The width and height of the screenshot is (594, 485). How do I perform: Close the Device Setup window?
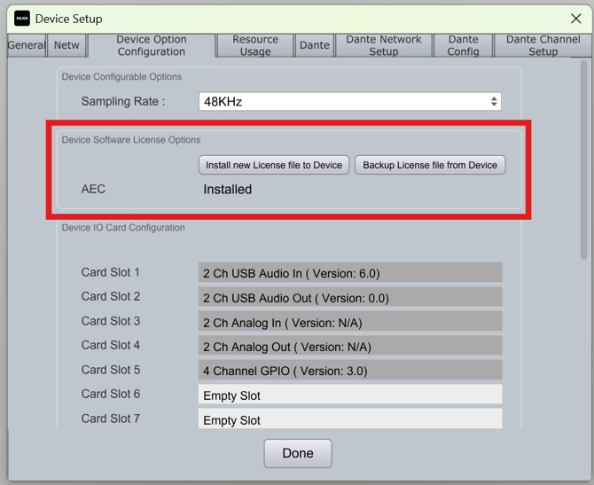coord(575,19)
